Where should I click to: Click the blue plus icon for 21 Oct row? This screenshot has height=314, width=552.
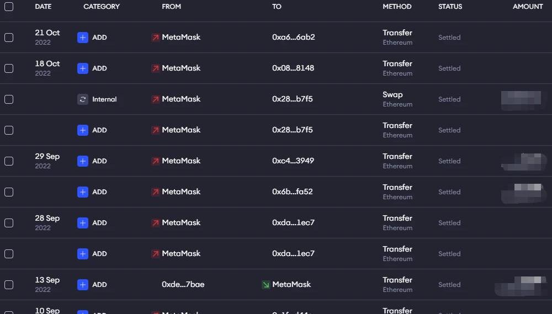pyautogui.click(x=82, y=38)
